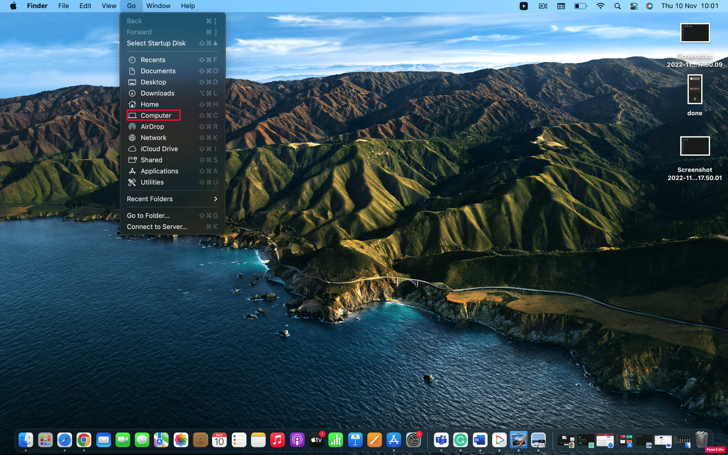Screen dimensions: 728x455
Task: Open Utilities folder from Go menu
Action: point(152,182)
